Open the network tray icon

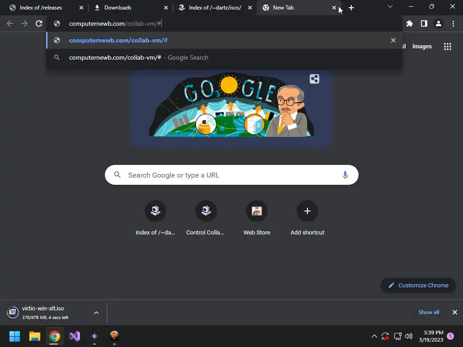398,336
